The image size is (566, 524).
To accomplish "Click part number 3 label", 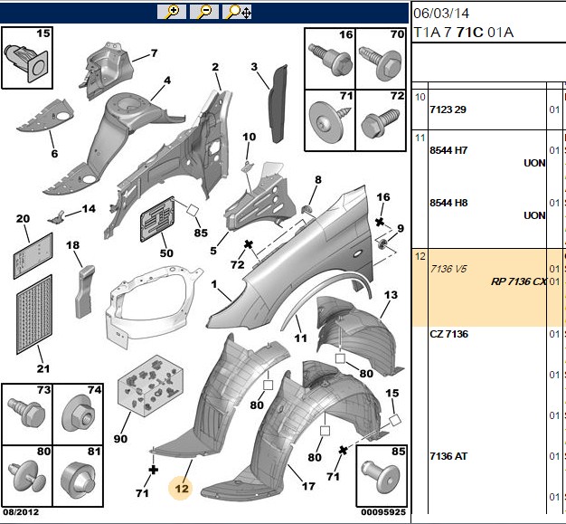I will [254, 66].
